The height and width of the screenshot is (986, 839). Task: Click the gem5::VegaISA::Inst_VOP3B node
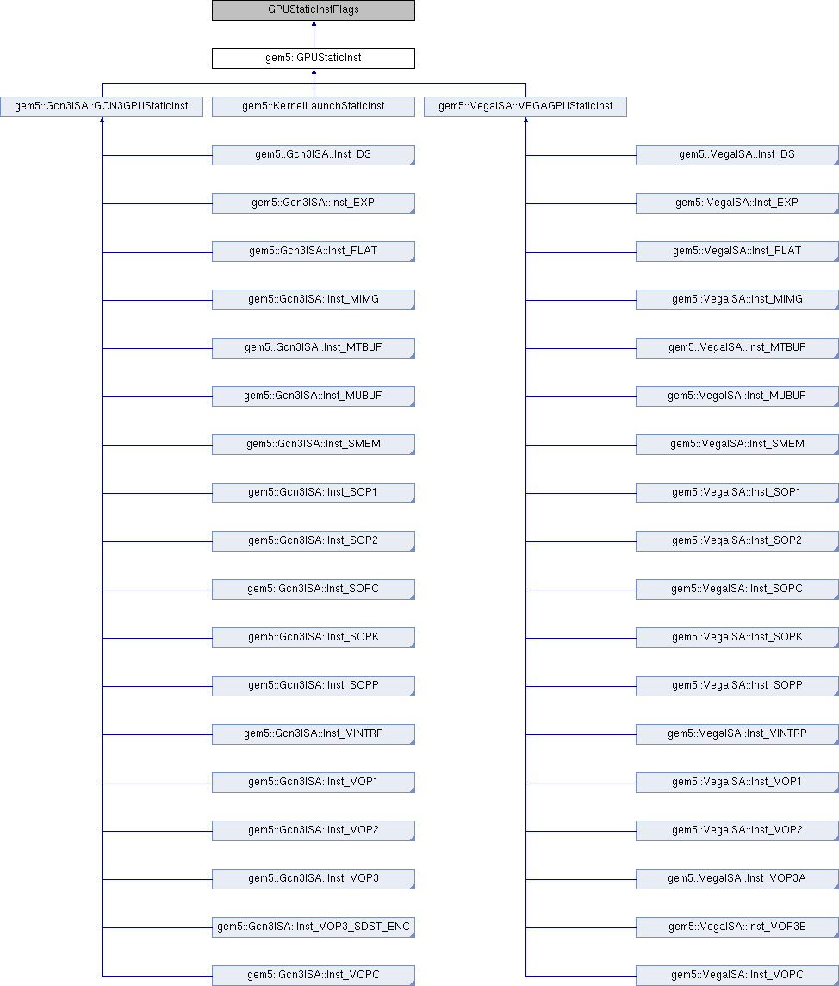(736, 927)
